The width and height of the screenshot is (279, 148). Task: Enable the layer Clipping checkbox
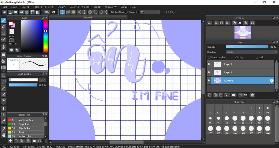(x=233, y=57)
